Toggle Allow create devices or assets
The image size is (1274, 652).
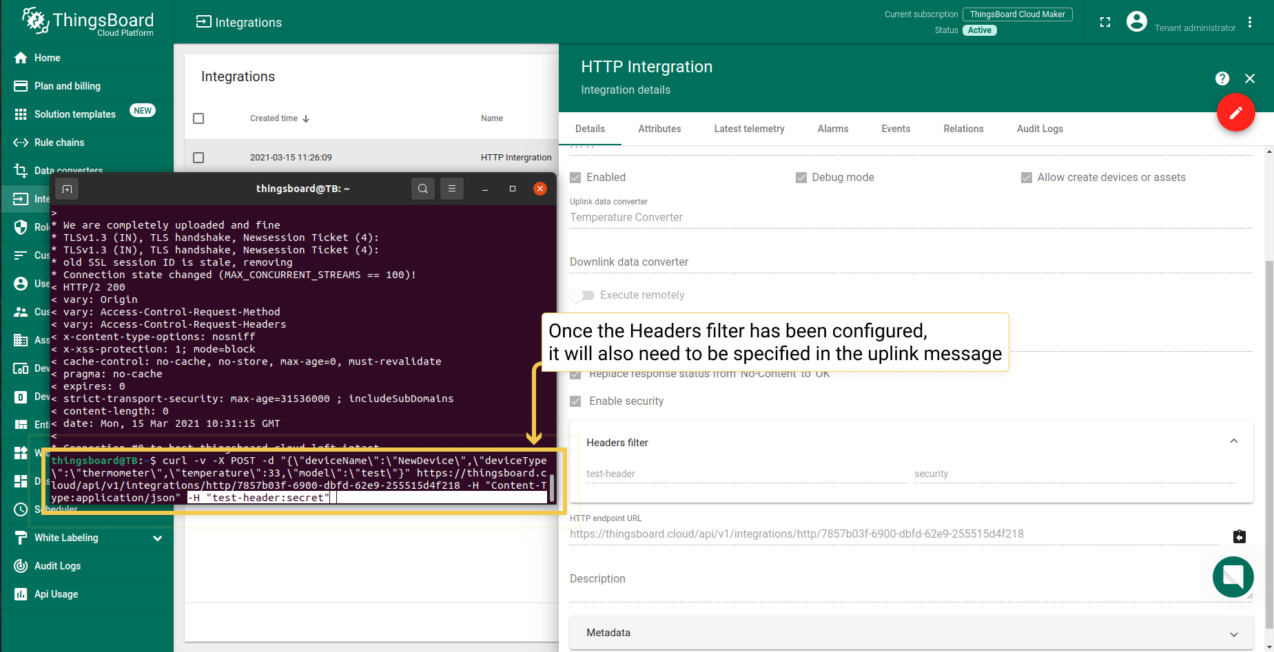pyautogui.click(x=1026, y=178)
